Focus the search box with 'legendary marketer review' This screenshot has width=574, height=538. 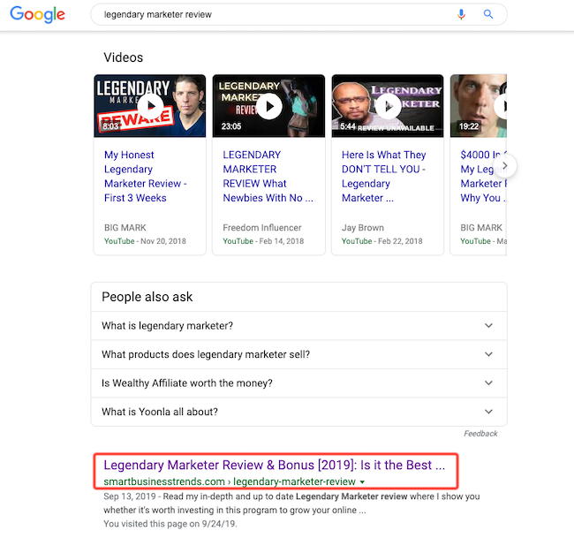[298, 14]
